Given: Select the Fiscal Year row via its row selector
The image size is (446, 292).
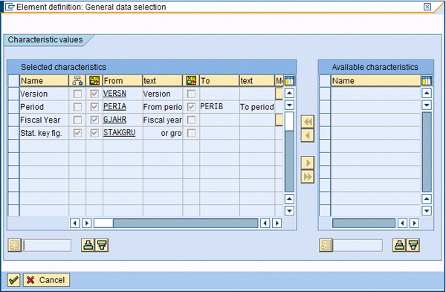Looking at the screenshot, I should [x=13, y=120].
